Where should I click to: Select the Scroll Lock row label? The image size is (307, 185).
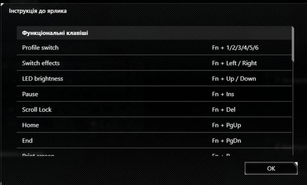pyautogui.click(x=37, y=109)
